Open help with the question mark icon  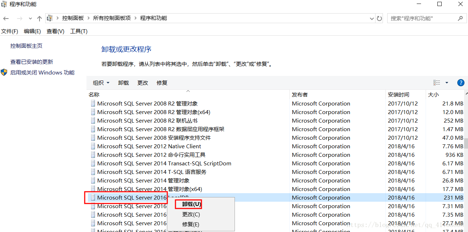pos(461,83)
